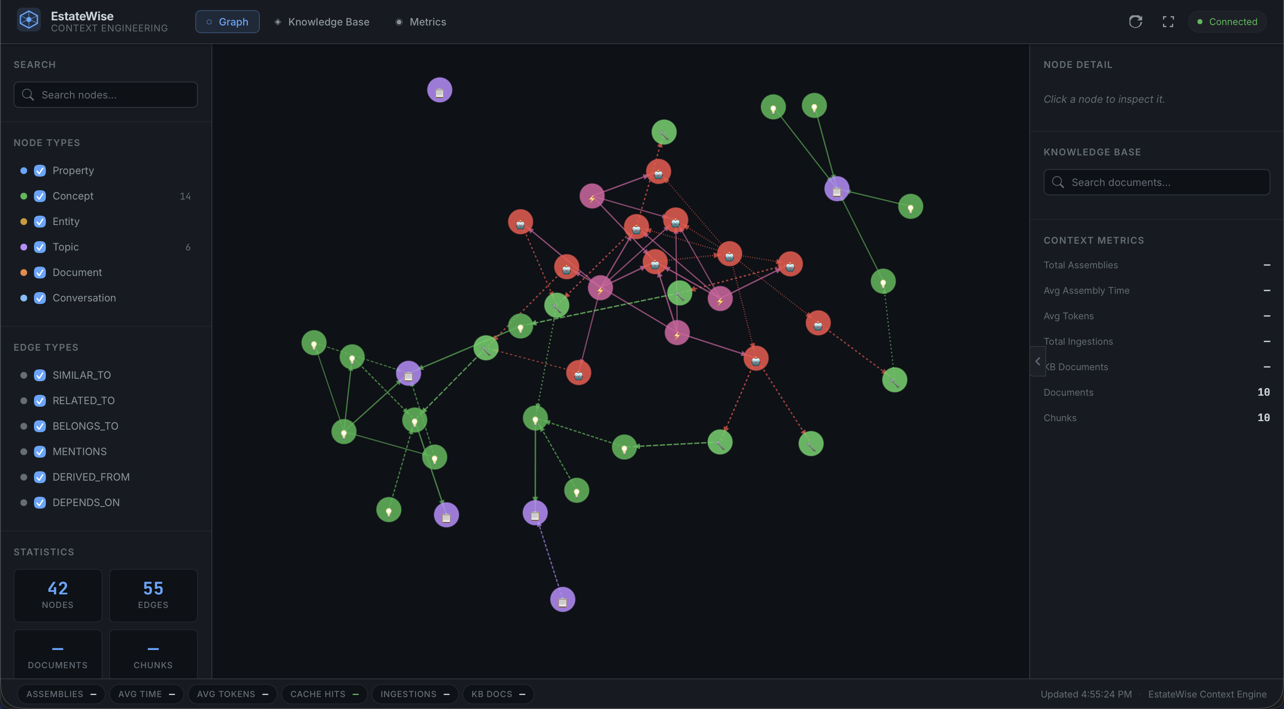Select the isolated purple topic node at top
The height and width of the screenshot is (709, 1284).
tap(439, 90)
